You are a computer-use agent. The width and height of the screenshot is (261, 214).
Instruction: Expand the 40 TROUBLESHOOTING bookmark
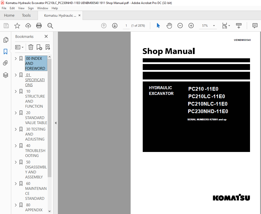pos(16,146)
